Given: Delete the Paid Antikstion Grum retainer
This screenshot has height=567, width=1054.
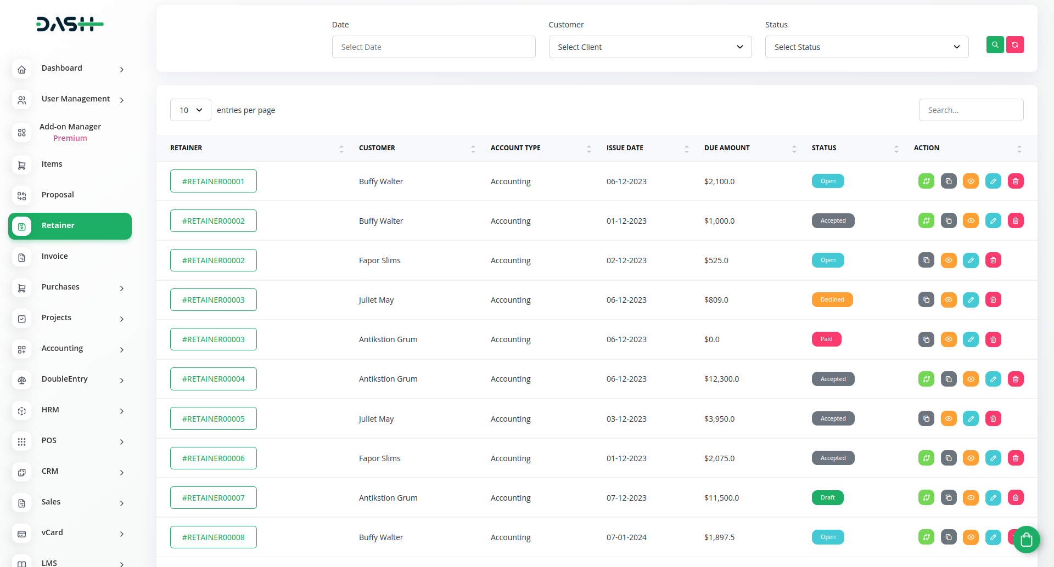Looking at the screenshot, I should (993, 339).
